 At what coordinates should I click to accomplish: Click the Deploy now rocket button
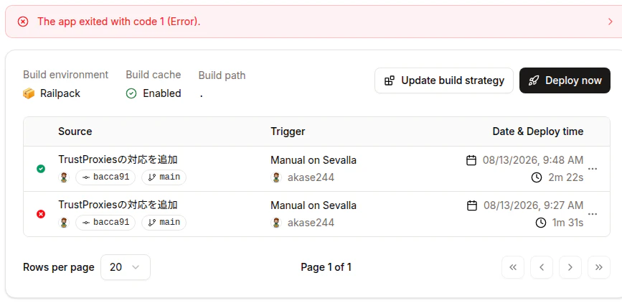(565, 80)
